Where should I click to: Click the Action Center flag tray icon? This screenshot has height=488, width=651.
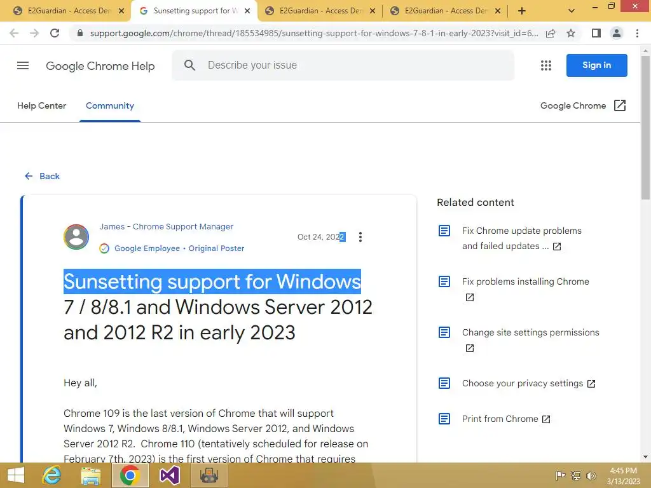coord(560,475)
